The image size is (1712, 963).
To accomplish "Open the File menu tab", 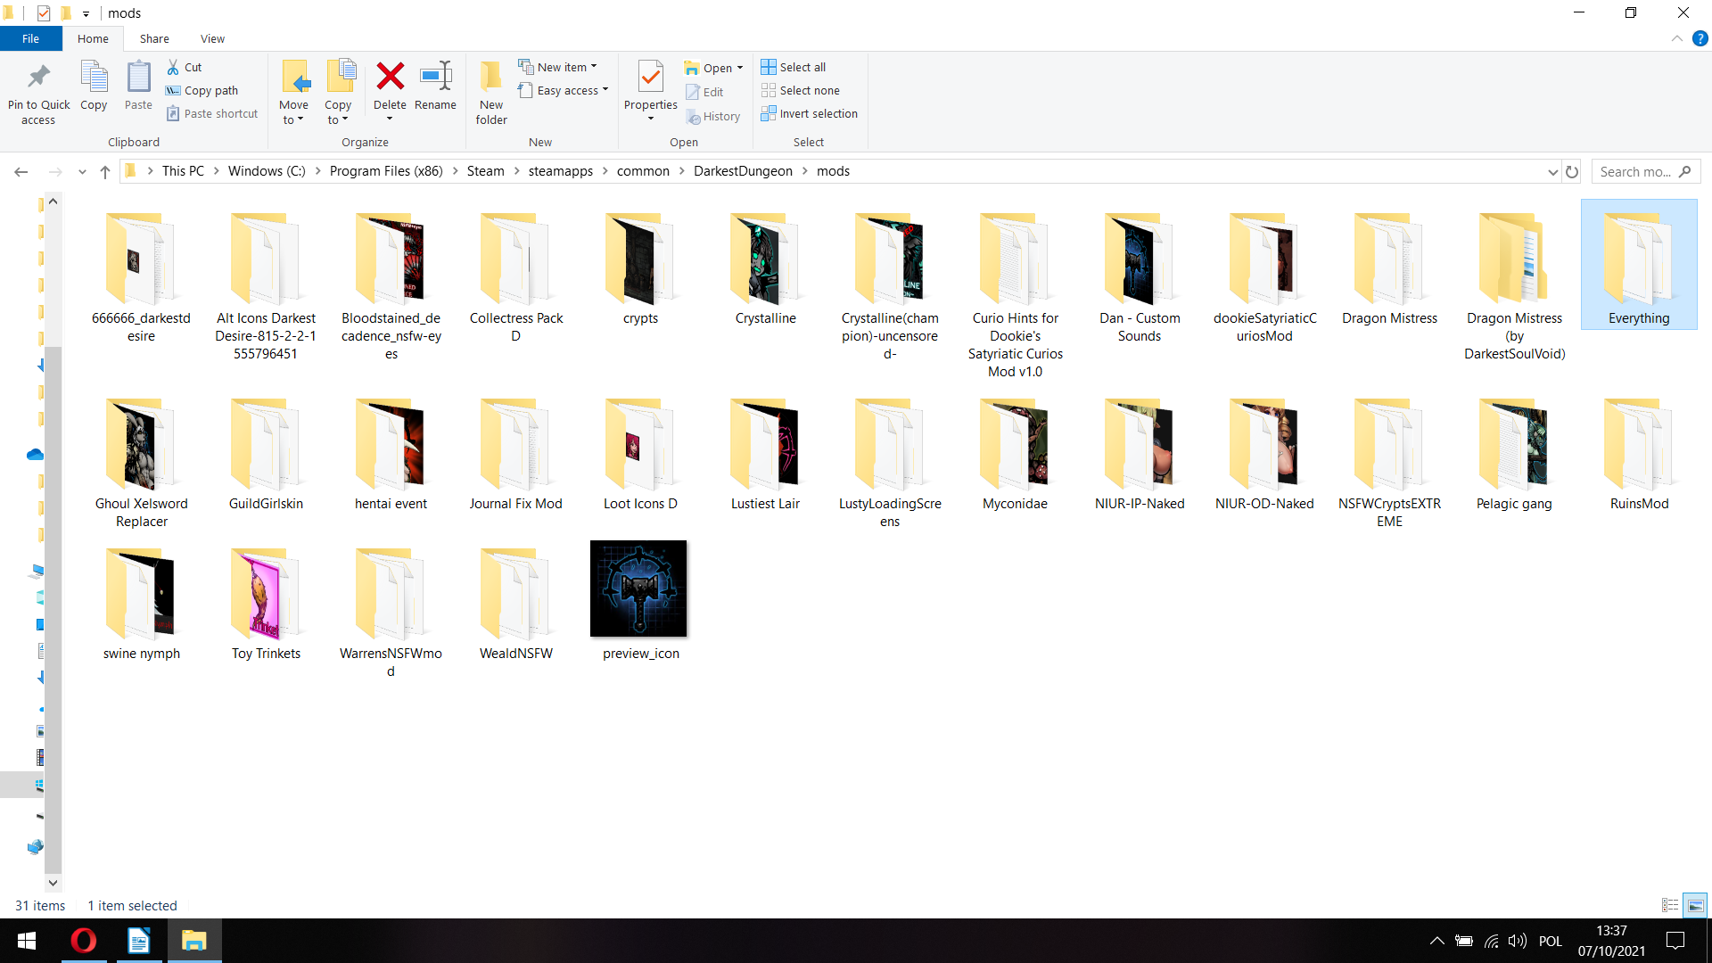I will [x=31, y=38].
